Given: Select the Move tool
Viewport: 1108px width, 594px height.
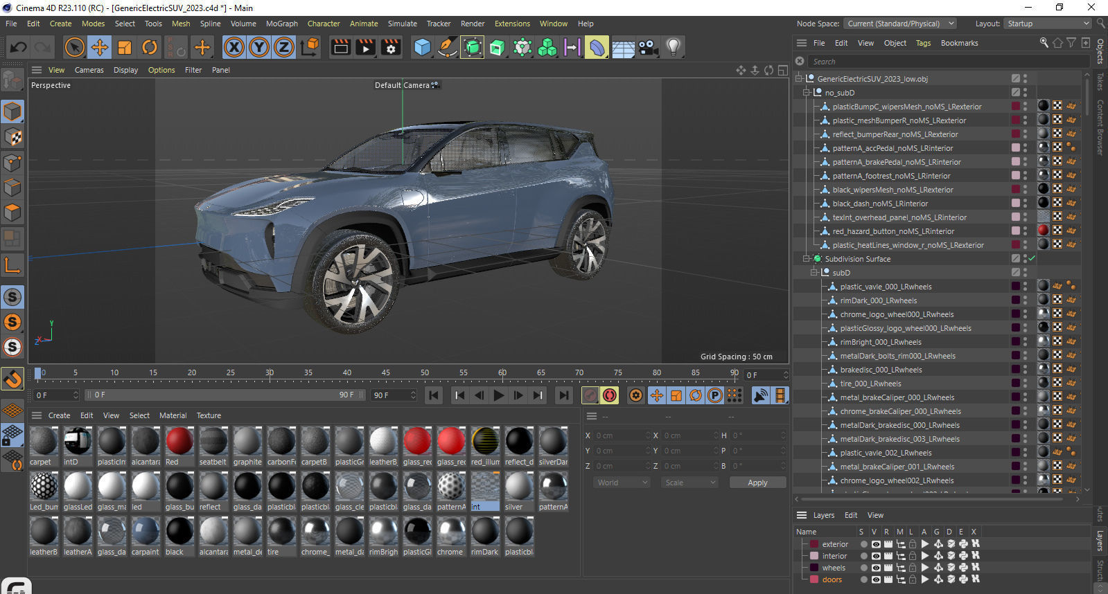Looking at the screenshot, I should coord(100,47).
